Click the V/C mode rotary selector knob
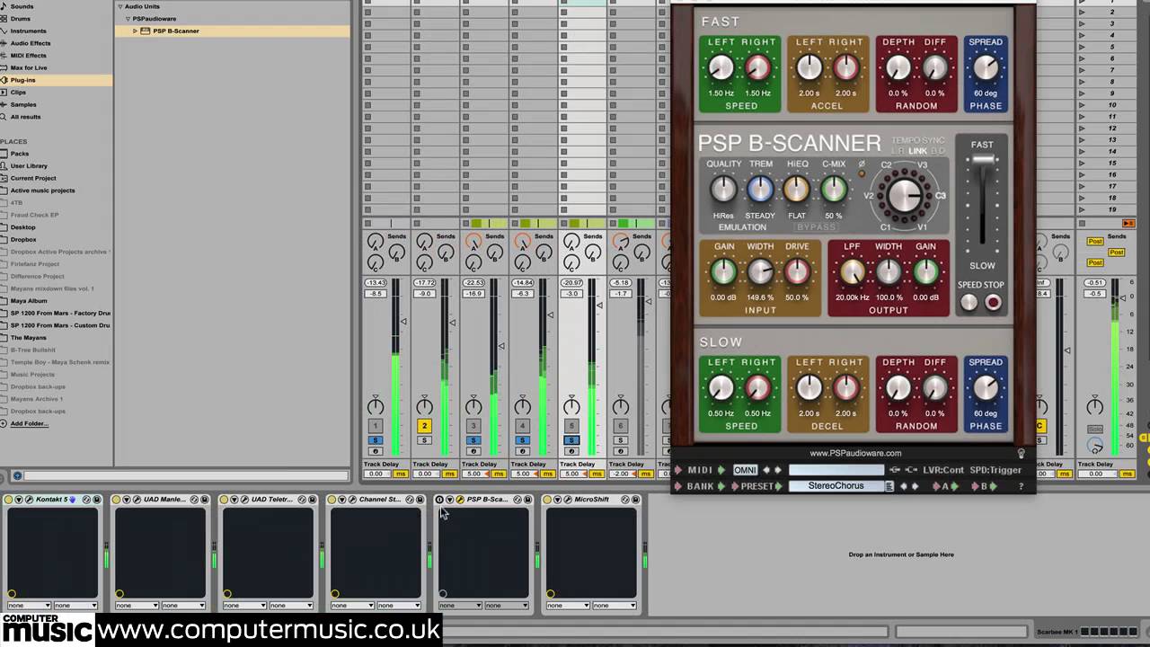Screen dimensions: 1150x647 coord(905,195)
